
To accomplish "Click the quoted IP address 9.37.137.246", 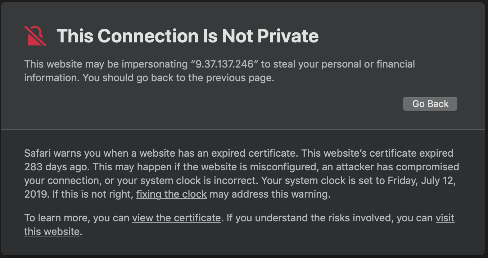I will point(225,64).
